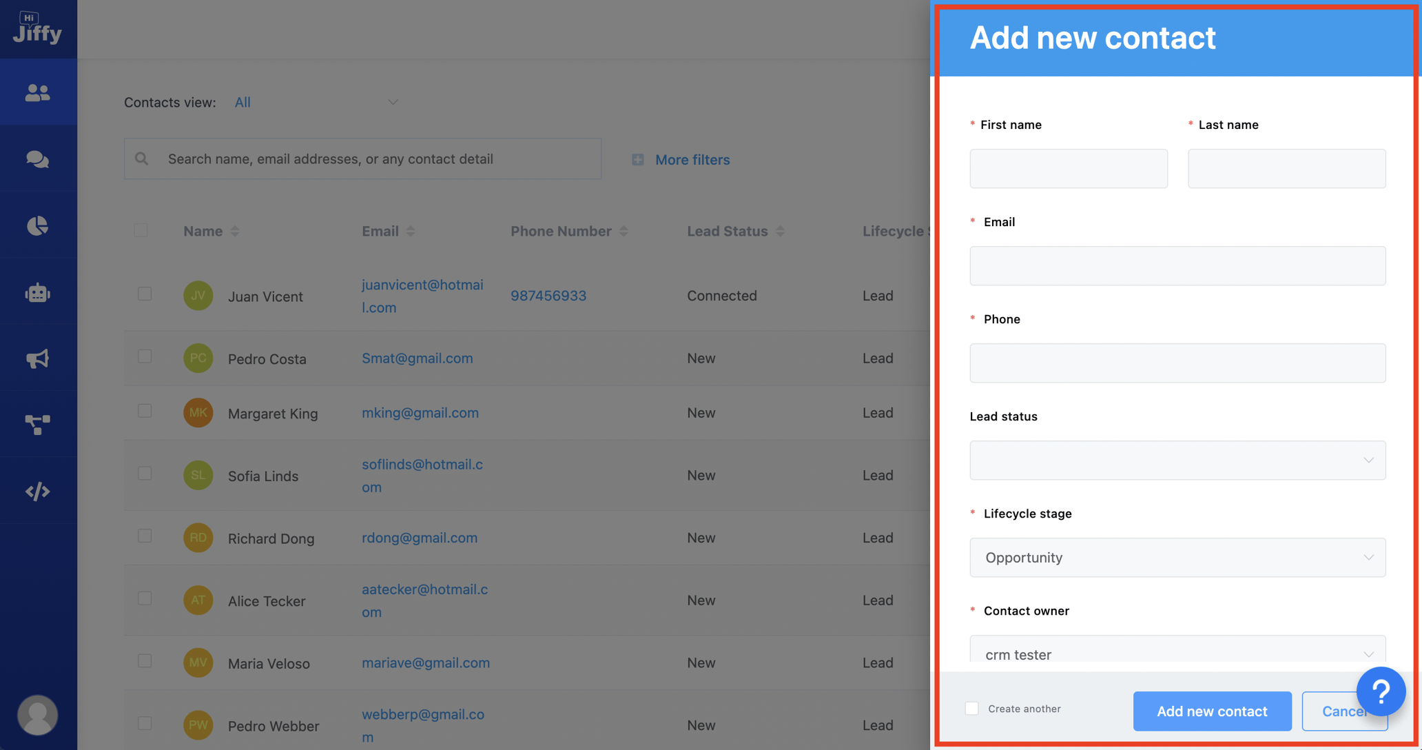Open the Contacts section in the sidebar
Viewport: 1422px width, 750px height.
coord(38,92)
